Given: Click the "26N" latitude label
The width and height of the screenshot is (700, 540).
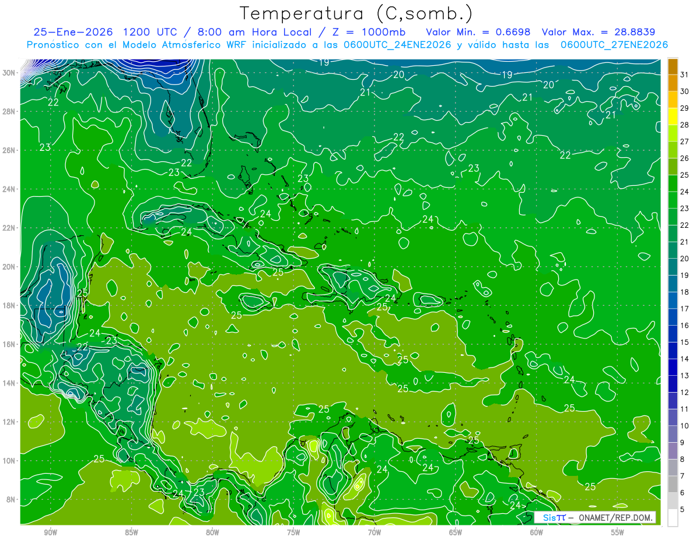Looking at the screenshot, I should tap(10, 150).
